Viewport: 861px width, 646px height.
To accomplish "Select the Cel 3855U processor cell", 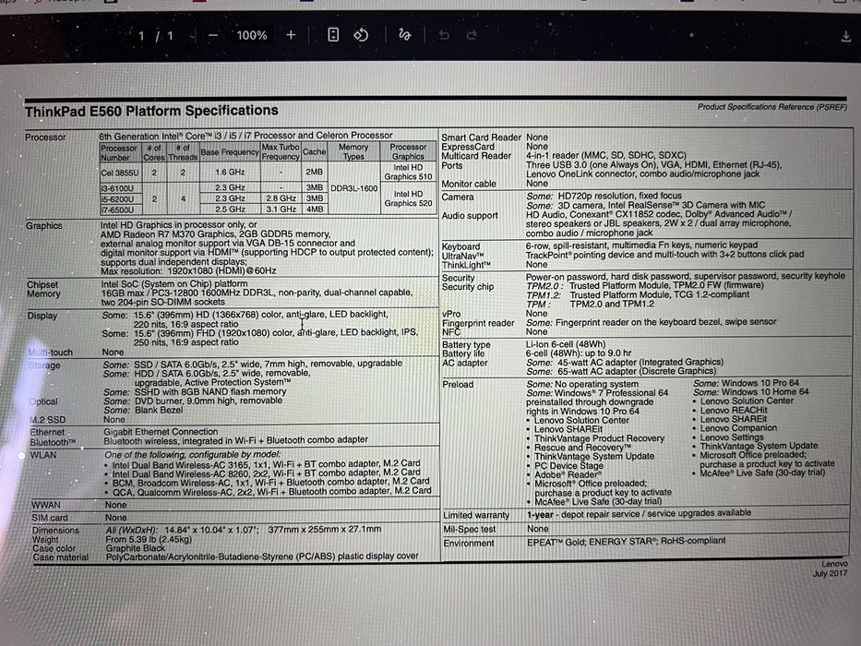I will (120, 173).
